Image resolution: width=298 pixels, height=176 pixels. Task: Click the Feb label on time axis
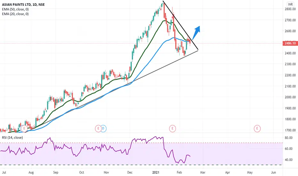[179, 172]
